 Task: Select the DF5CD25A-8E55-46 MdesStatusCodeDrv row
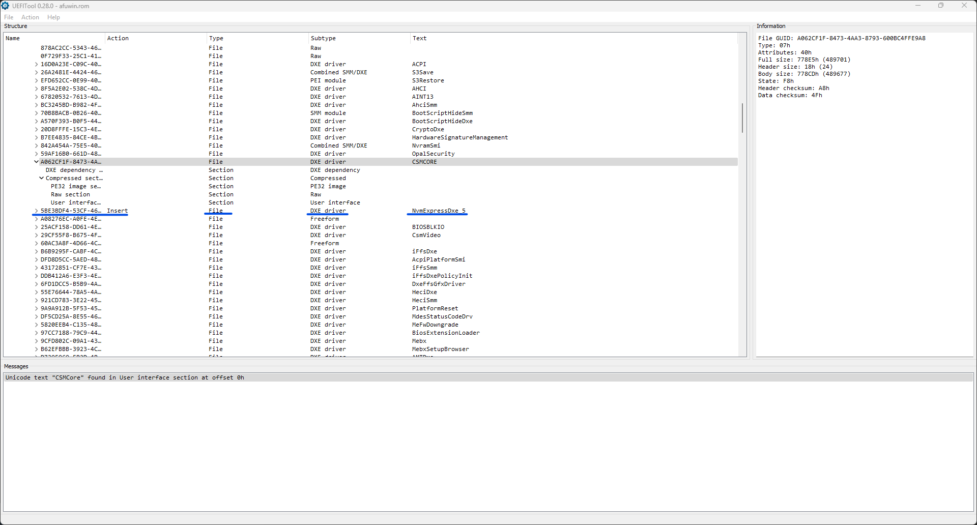click(x=370, y=316)
